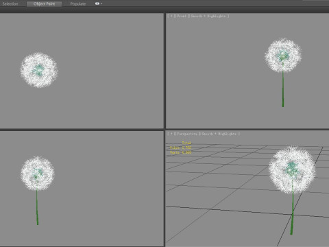Select the dandelion stem in the Front viewport
This screenshot has height=247, width=329.
[x=283, y=89]
